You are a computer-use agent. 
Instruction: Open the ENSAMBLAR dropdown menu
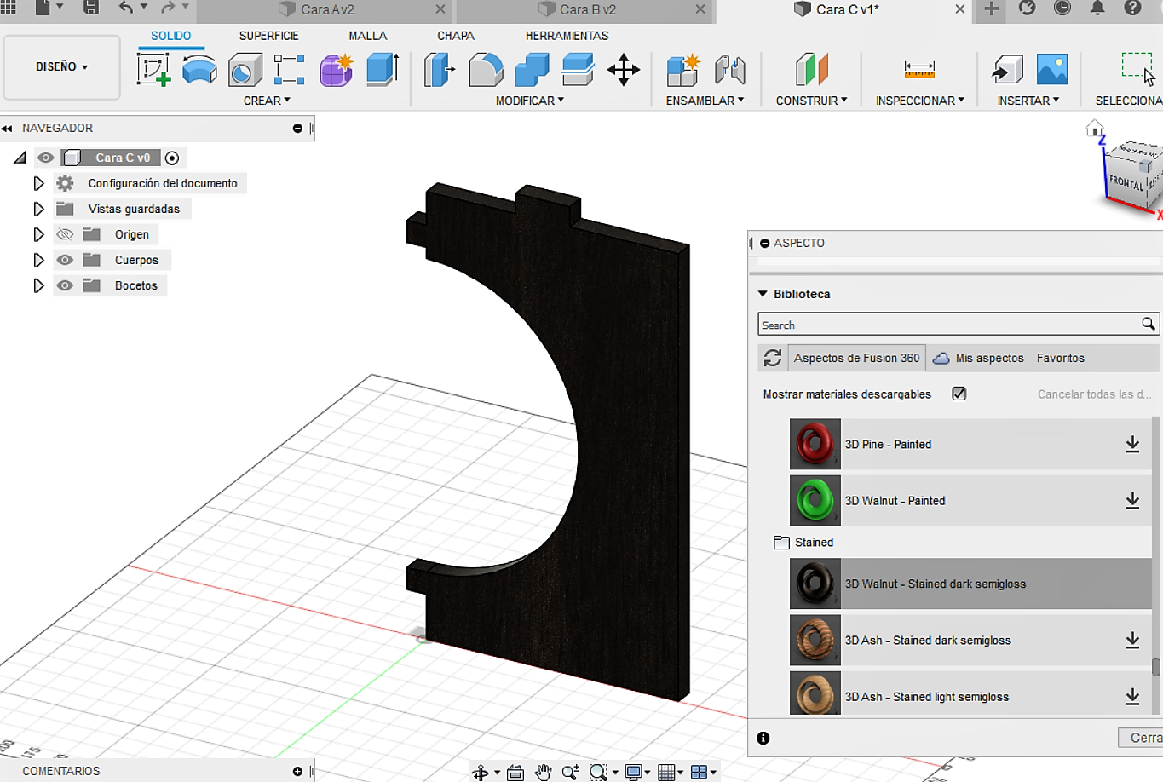(x=705, y=101)
